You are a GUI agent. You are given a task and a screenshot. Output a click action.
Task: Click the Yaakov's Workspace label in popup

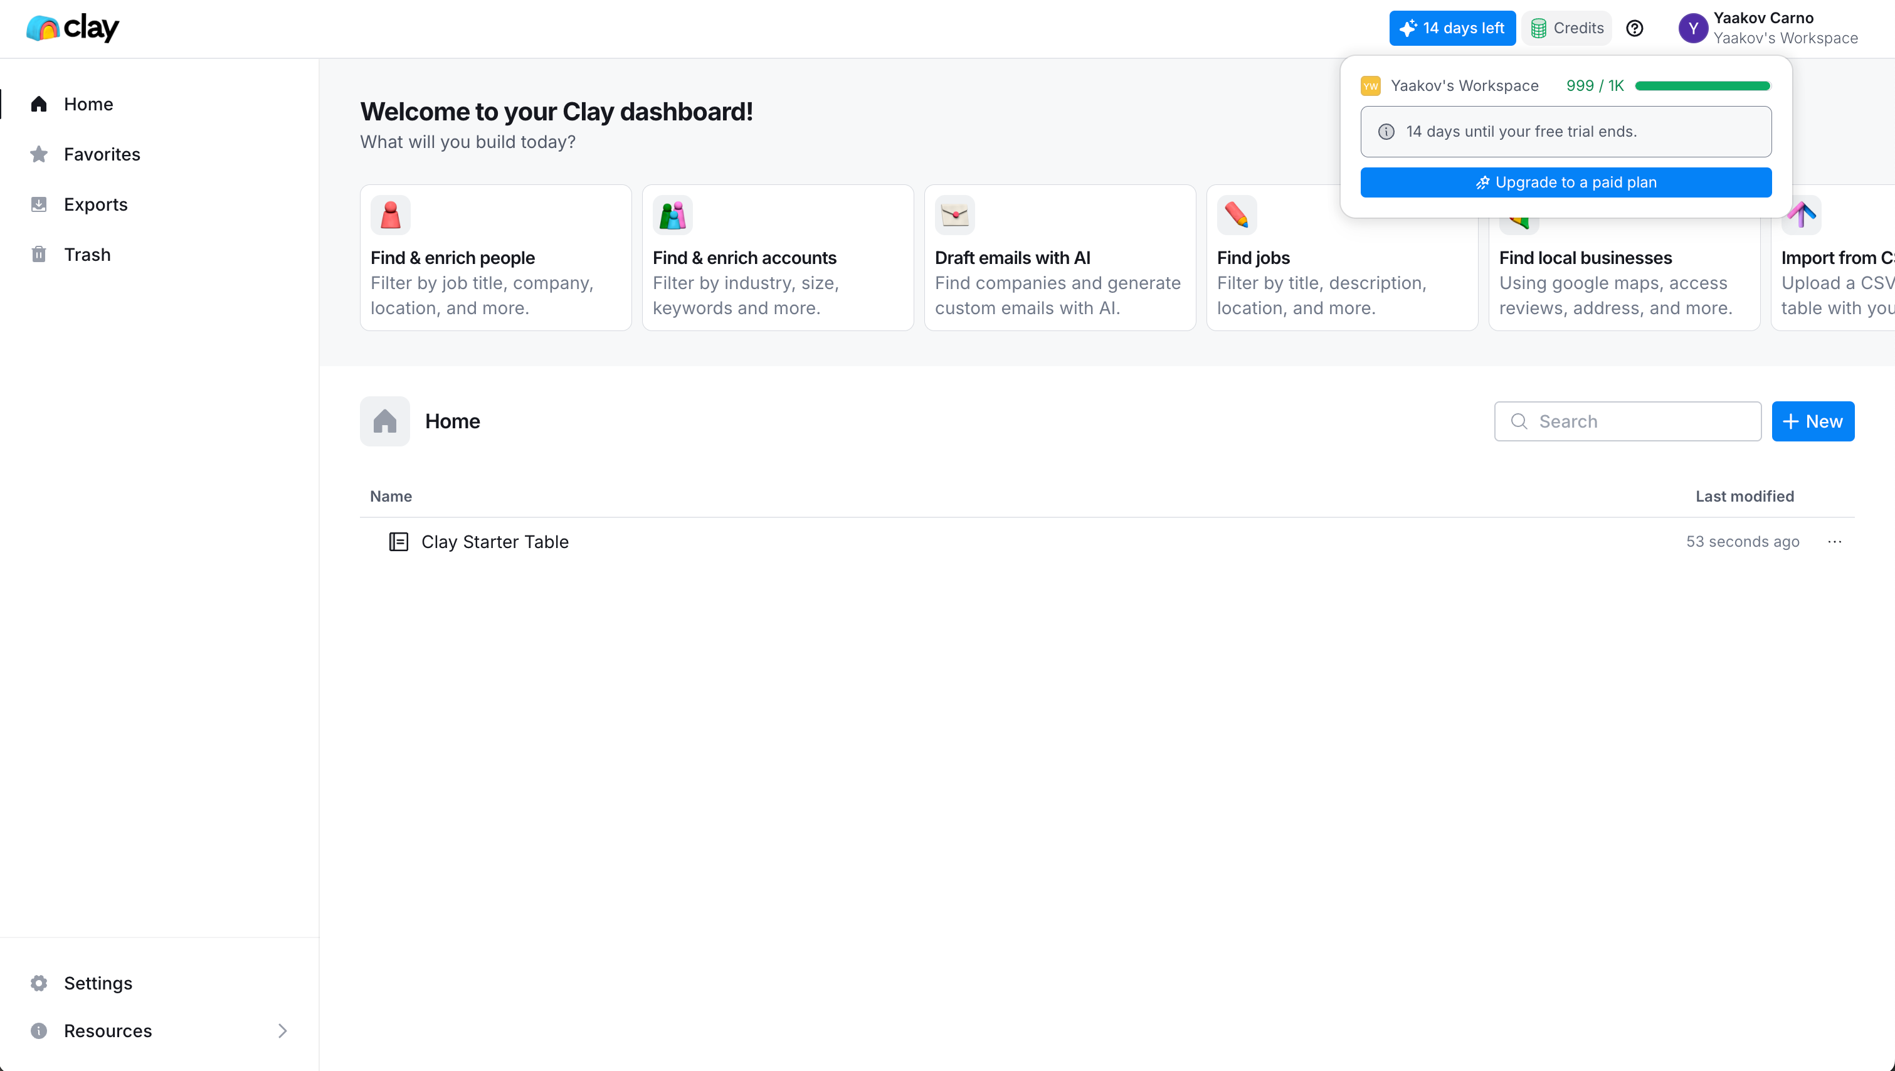1464,85
